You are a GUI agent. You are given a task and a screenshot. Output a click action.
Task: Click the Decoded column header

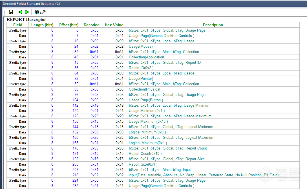[91, 25]
